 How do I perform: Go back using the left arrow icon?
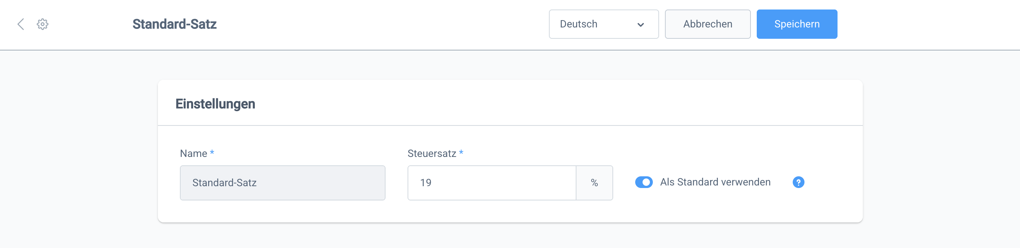click(21, 24)
